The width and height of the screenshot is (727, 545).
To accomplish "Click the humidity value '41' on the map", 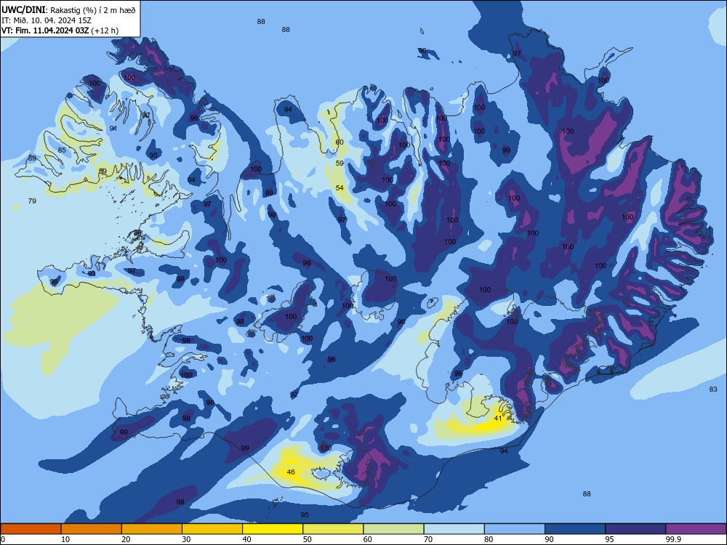I will [498, 418].
